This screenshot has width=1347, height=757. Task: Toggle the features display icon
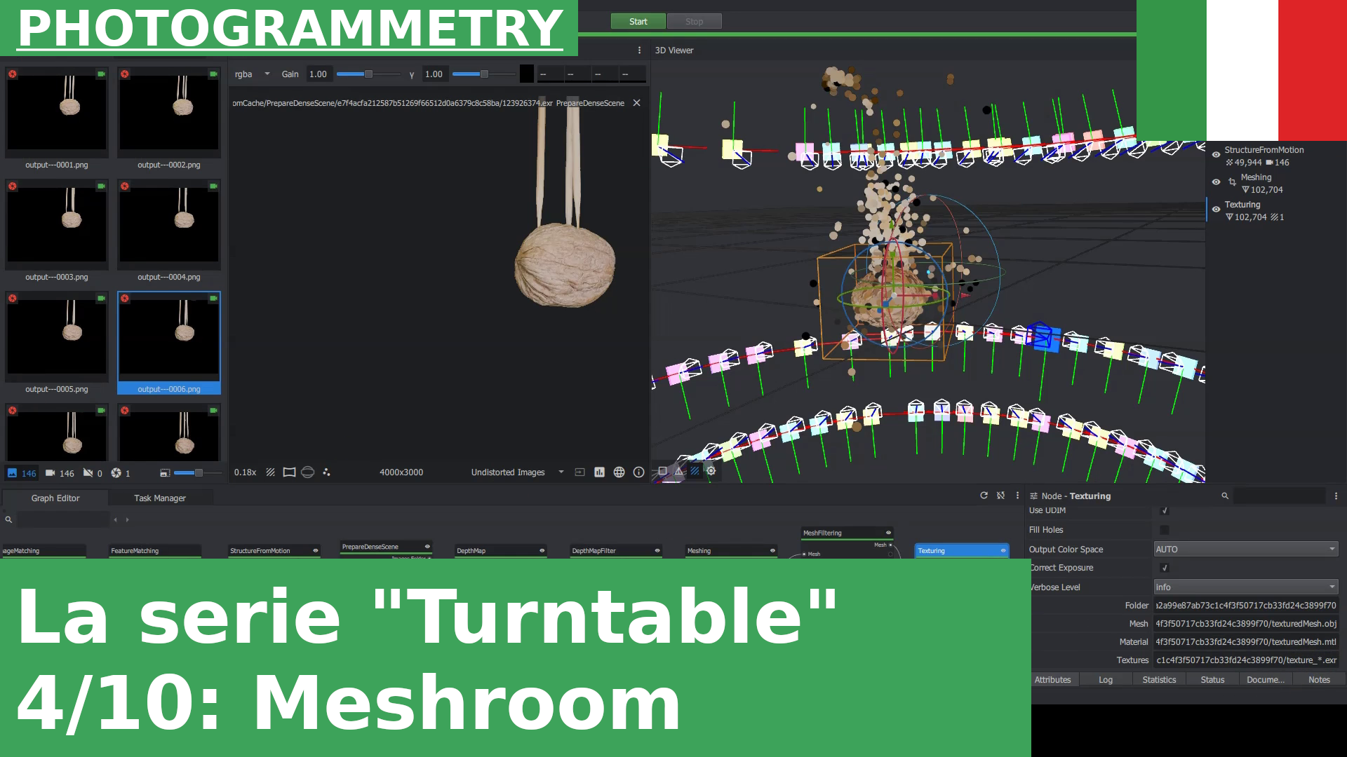(x=326, y=472)
